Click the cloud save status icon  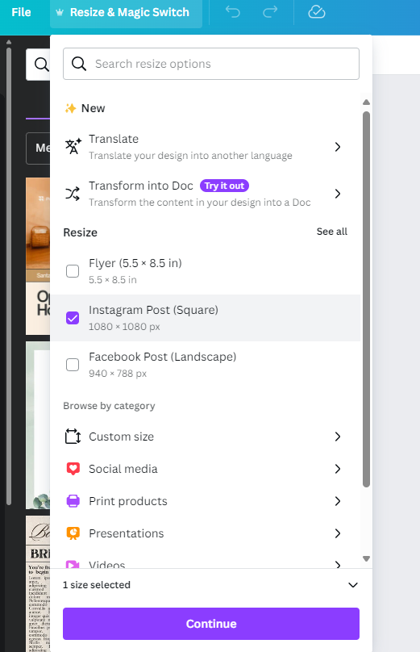click(317, 12)
